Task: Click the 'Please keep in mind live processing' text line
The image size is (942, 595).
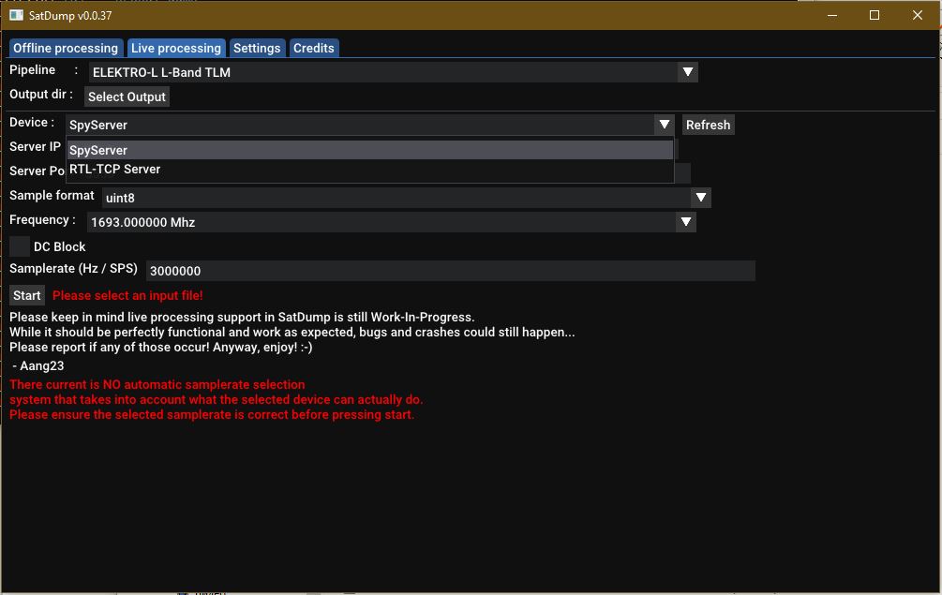Action: pyautogui.click(x=242, y=318)
